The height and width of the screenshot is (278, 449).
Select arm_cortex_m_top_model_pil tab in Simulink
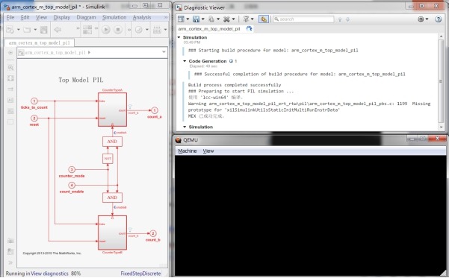coord(40,43)
